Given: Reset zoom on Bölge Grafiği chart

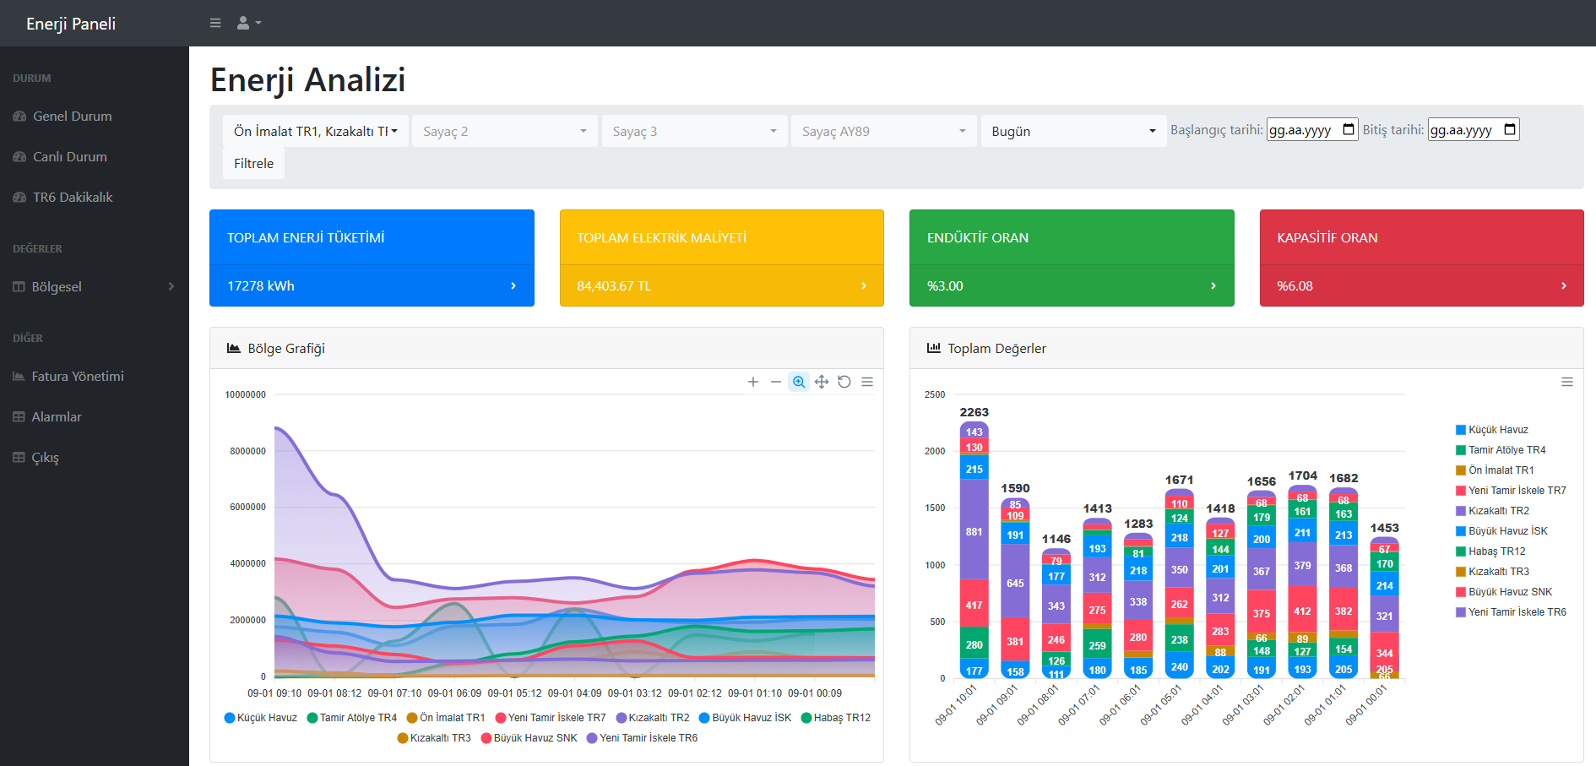Looking at the screenshot, I should [x=844, y=382].
